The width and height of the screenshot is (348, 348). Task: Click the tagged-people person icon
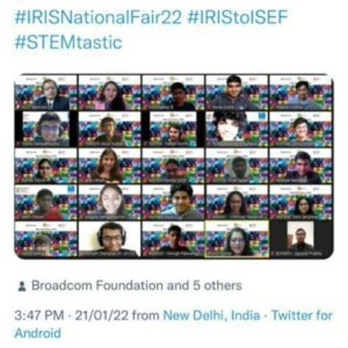tap(22, 286)
